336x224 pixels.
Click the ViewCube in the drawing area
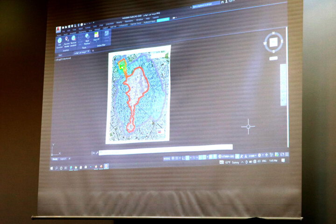pos(273,43)
